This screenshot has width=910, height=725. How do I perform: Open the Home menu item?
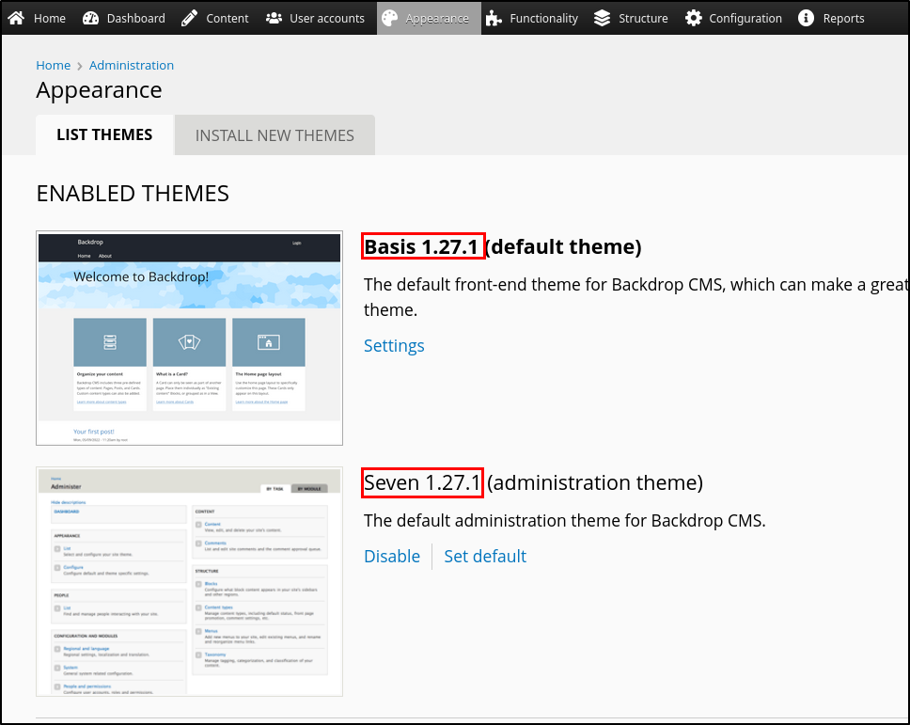[50, 19]
